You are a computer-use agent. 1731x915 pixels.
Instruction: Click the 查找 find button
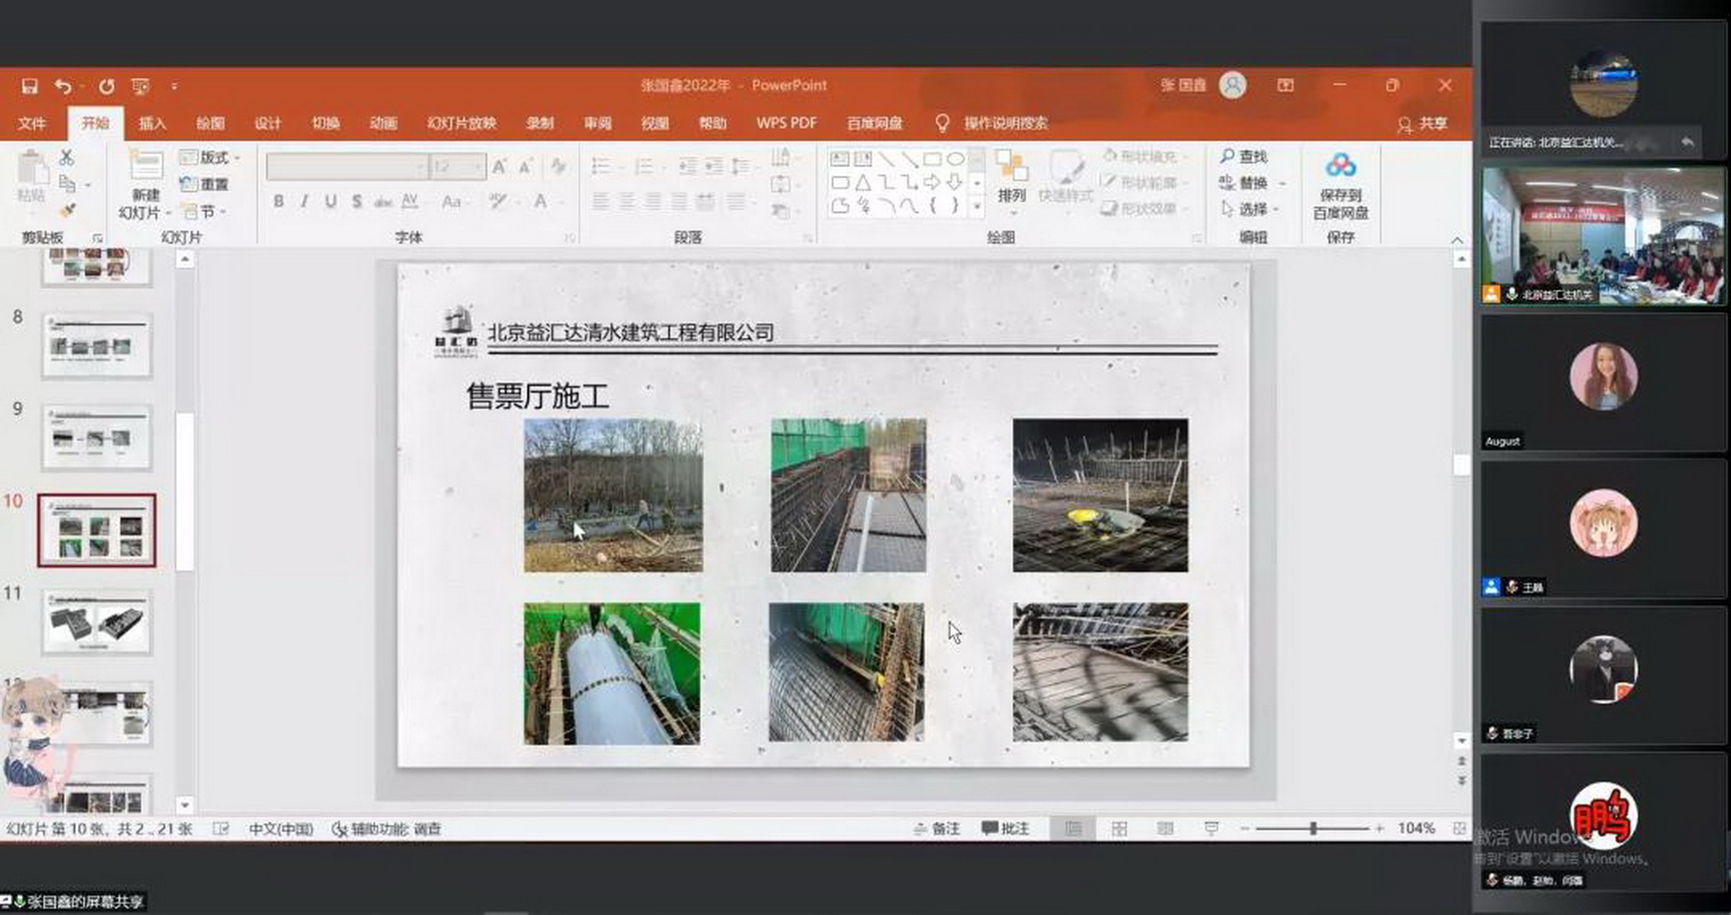point(1243,157)
